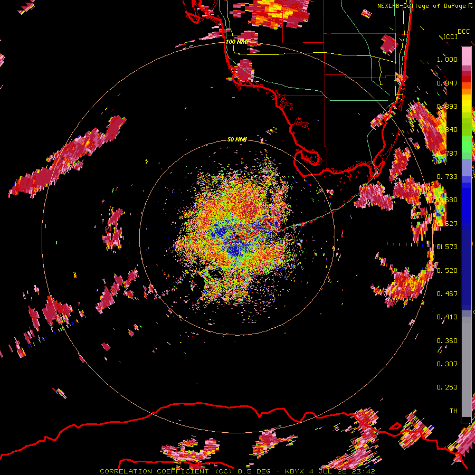This screenshot has height=475, width=475.
Task: Click the 0.627 scale value
Action: pos(447,223)
